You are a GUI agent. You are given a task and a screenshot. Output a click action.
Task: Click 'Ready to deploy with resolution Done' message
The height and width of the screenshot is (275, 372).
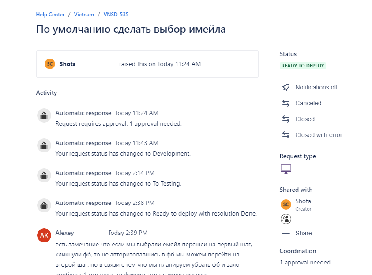[x=156, y=213]
